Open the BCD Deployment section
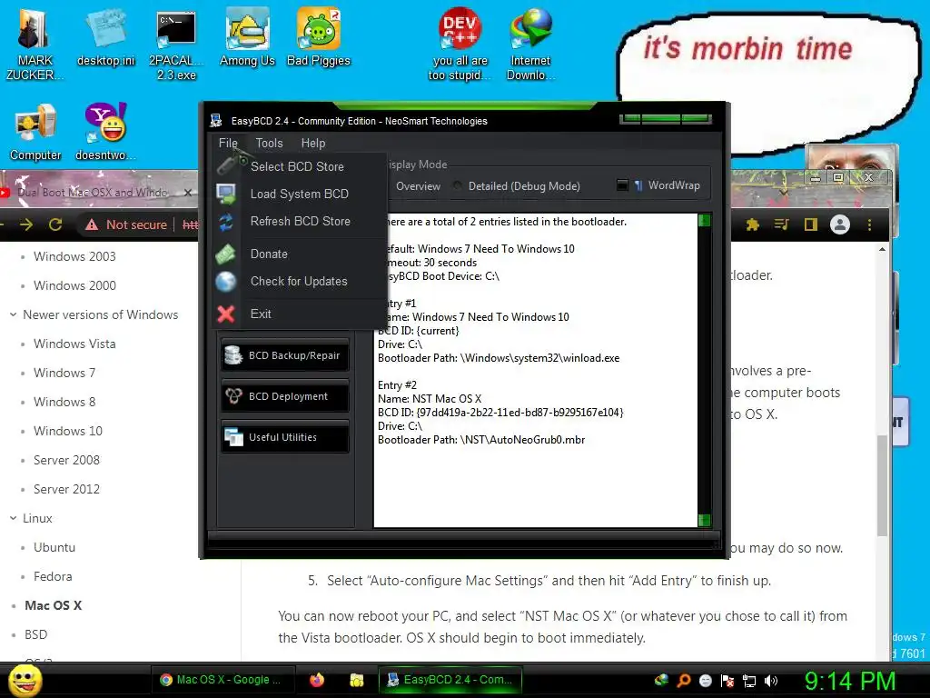This screenshot has height=698, width=930. click(x=284, y=396)
